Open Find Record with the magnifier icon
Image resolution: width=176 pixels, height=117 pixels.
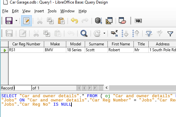point(84,33)
